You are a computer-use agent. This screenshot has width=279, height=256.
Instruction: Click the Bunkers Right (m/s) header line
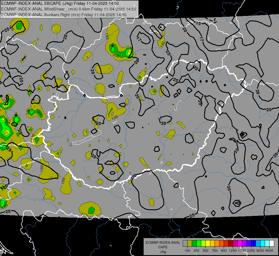click(x=64, y=15)
